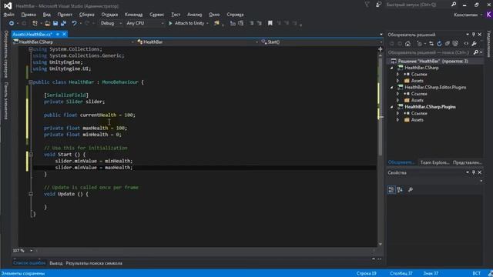Click the Property Pages wrench in Properties panel
Viewport: 493px width, 277px height.
pos(411,190)
